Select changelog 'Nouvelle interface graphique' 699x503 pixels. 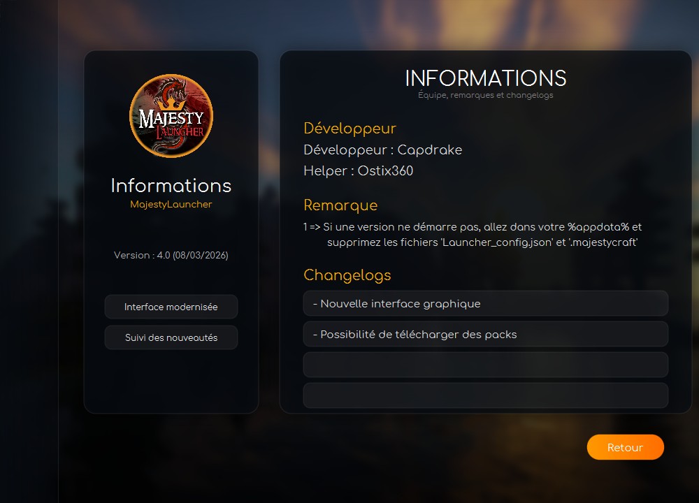pos(485,303)
